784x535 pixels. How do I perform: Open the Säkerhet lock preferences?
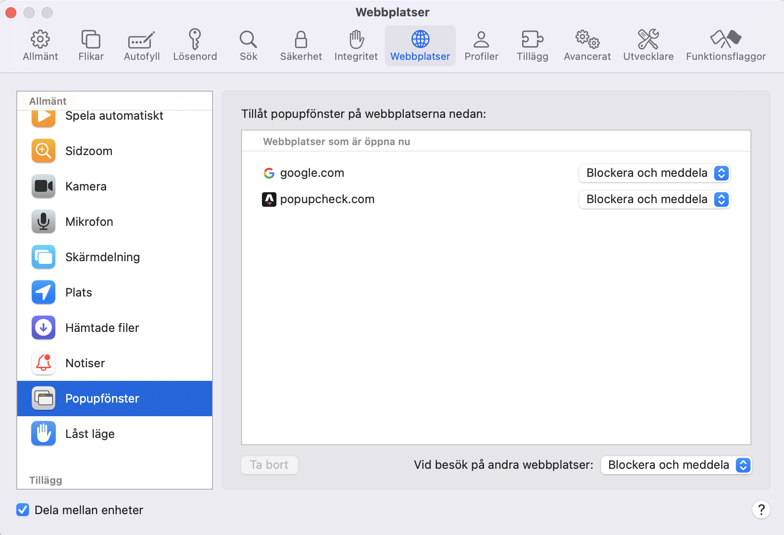coord(301,45)
